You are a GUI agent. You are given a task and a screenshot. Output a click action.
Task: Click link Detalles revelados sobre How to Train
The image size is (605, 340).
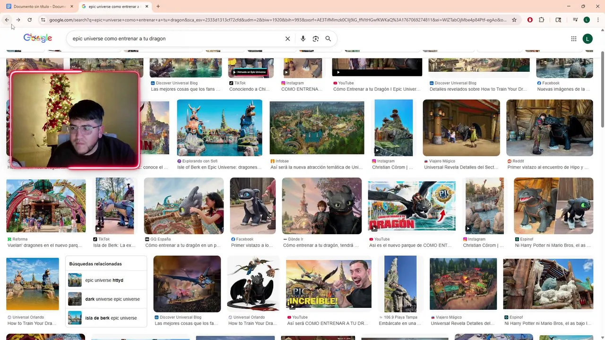point(478,89)
